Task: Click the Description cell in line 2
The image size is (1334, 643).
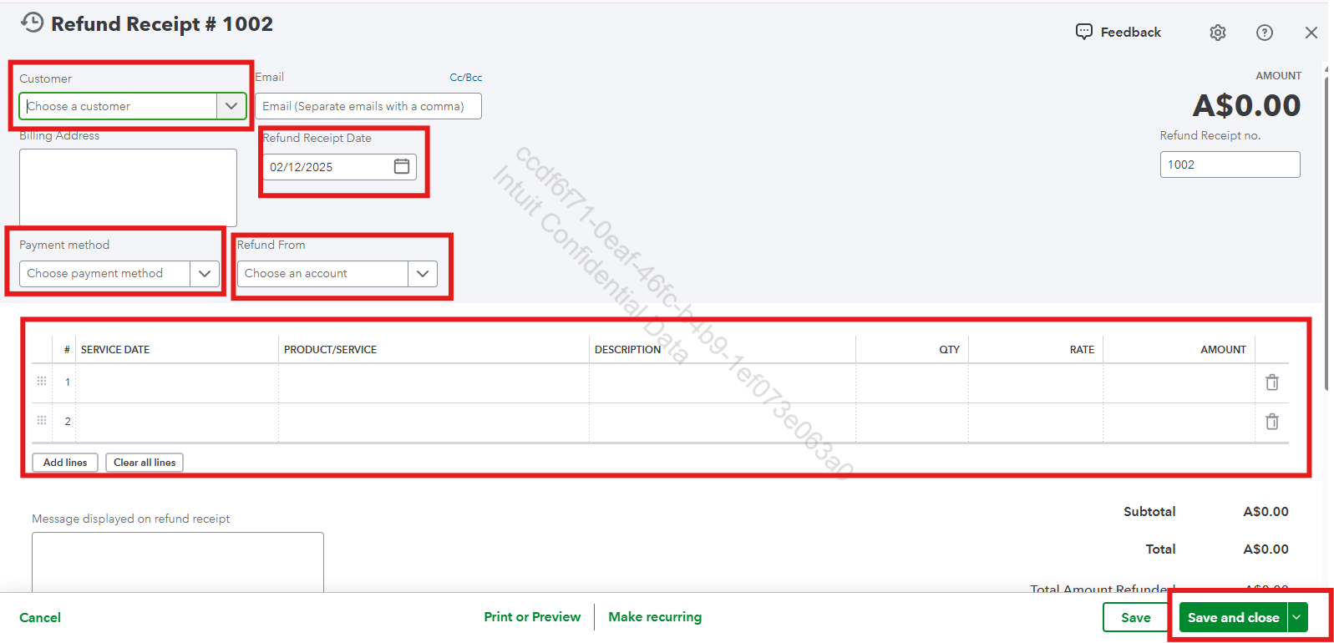Action: [723, 423]
